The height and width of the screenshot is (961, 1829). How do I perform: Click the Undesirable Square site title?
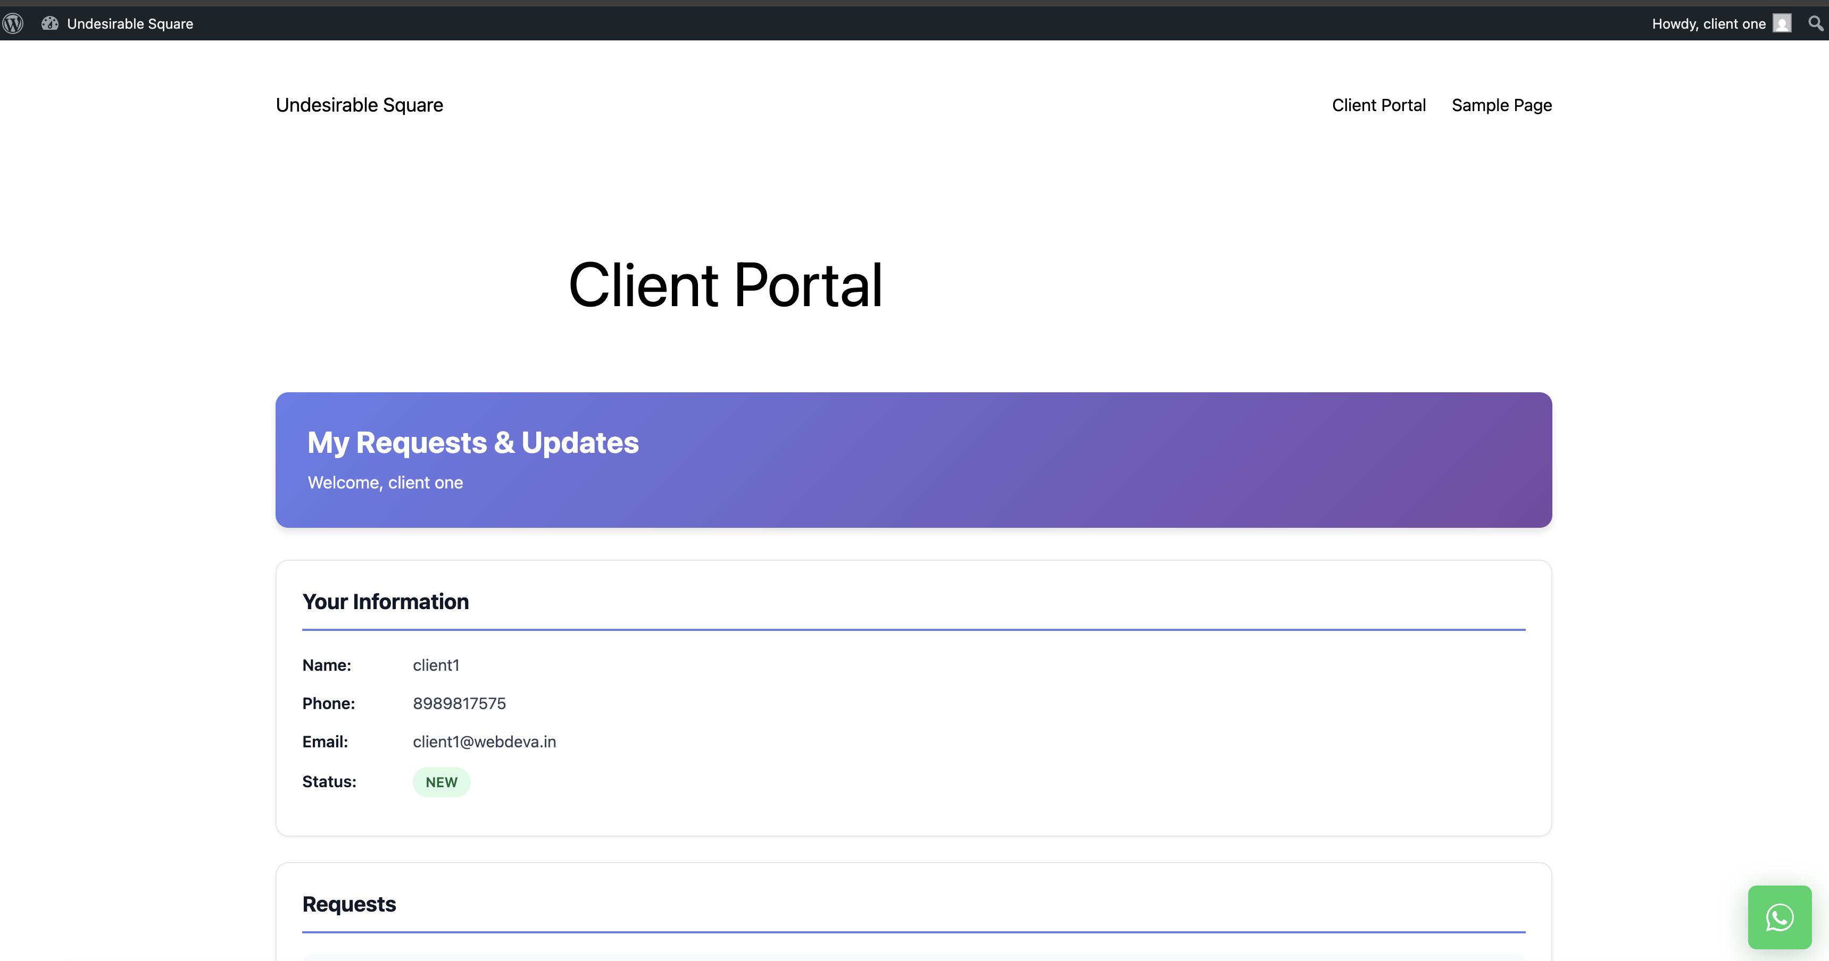coord(359,105)
